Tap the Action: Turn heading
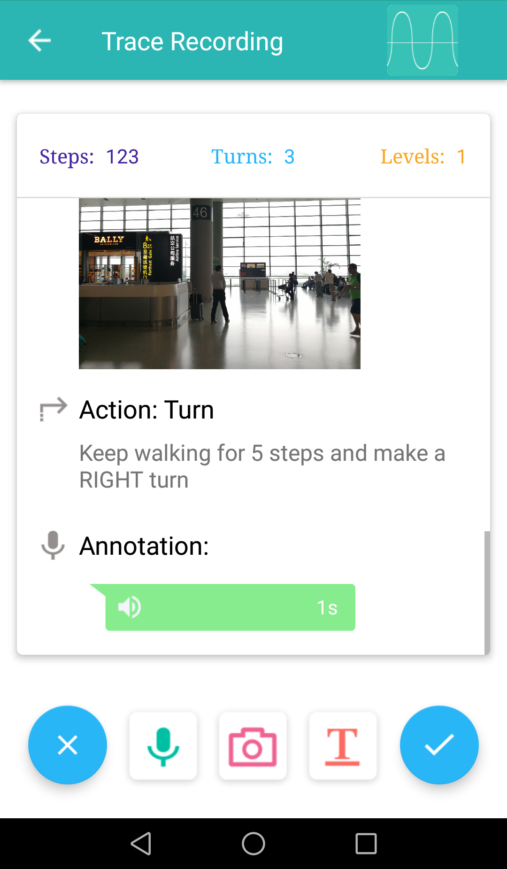The image size is (507, 869). pyautogui.click(x=146, y=410)
